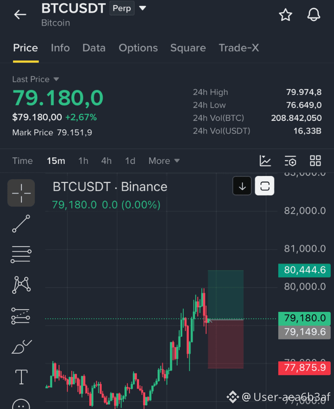Click the 24h Vol(BTC) value 208.842,050

[x=296, y=118]
